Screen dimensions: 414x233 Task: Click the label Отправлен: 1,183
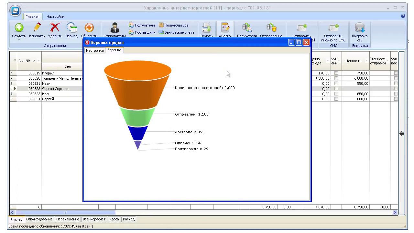tap(192, 114)
